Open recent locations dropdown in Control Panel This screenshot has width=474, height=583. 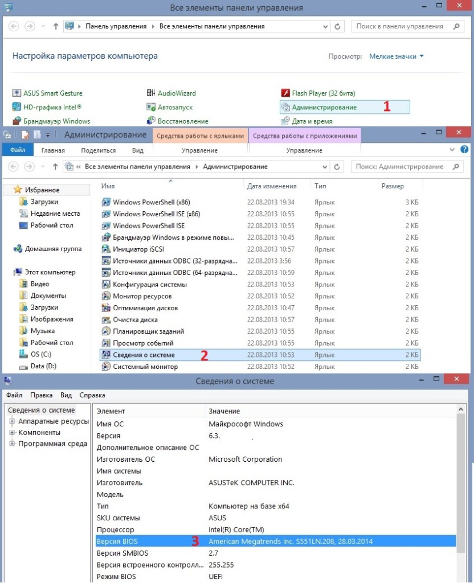[x=43, y=26]
